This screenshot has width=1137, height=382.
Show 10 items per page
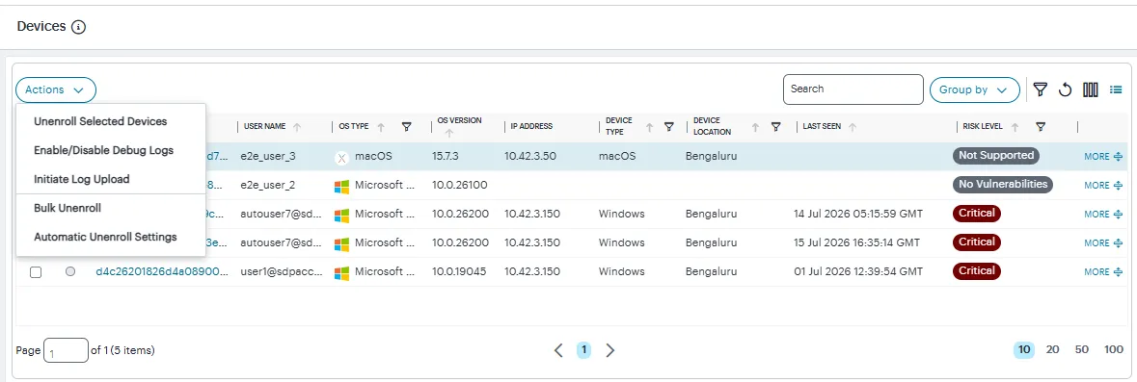pos(1024,349)
